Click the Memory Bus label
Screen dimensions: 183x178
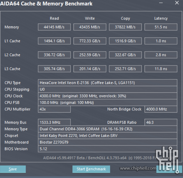tap(16, 123)
